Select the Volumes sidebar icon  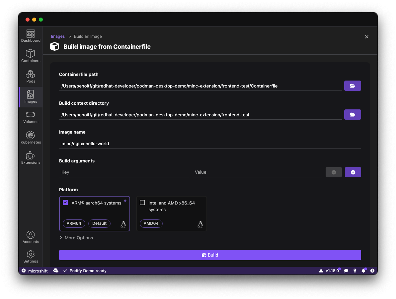tap(31, 117)
